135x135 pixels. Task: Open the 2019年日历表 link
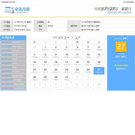tap(128, 2)
